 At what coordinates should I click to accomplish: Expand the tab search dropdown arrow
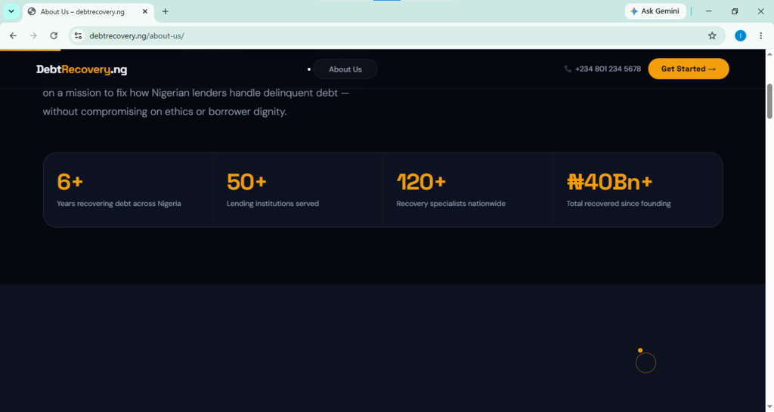point(11,11)
